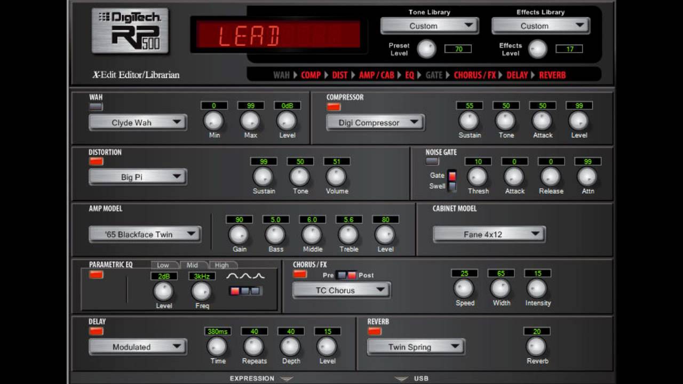
Task: Click the Compressor Attack knob
Action: tap(542, 121)
